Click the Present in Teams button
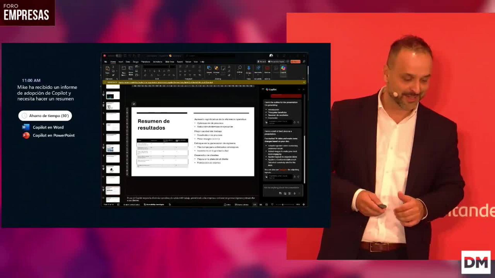The height and width of the screenshot is (278, 495). click(x=276, y=62)
